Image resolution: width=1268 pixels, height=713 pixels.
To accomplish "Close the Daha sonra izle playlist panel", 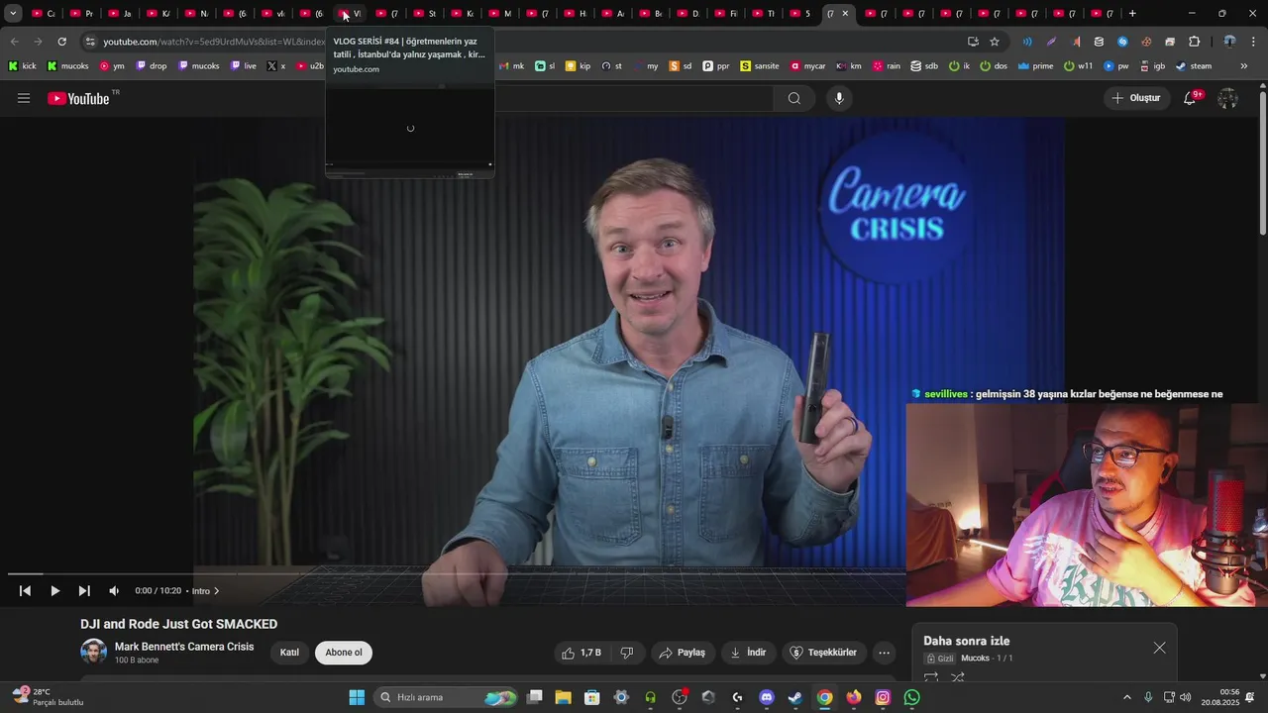I will (x=1159, y=648).
